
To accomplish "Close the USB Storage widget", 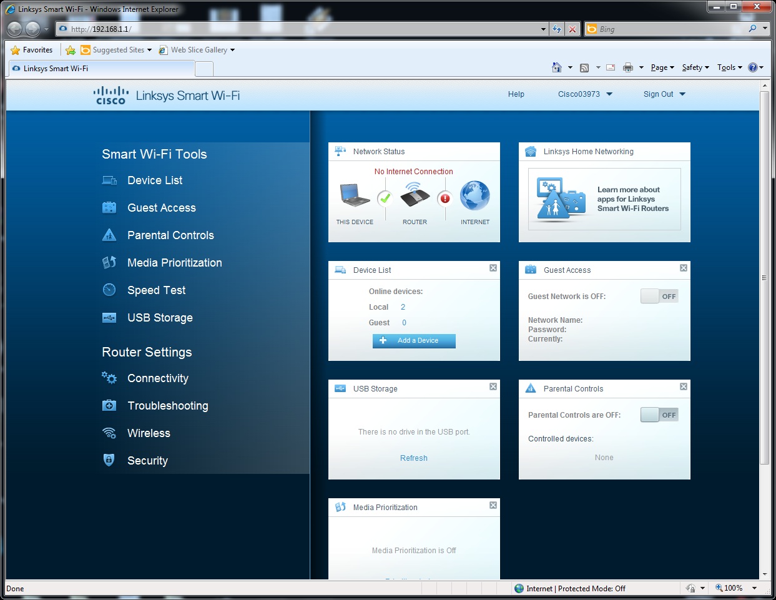I will [493, 386].
